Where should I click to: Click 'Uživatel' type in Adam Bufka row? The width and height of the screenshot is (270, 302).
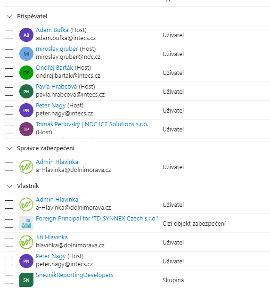tap(173, 35)
